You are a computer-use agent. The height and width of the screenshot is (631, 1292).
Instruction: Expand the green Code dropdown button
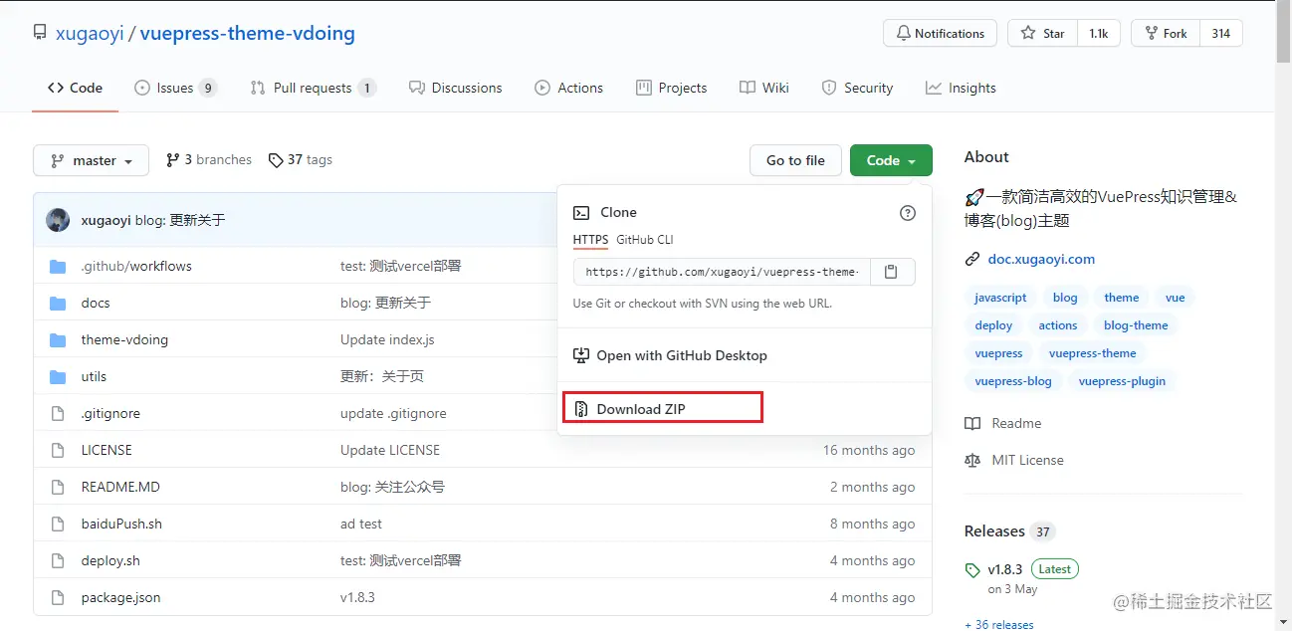click(891, 160)
